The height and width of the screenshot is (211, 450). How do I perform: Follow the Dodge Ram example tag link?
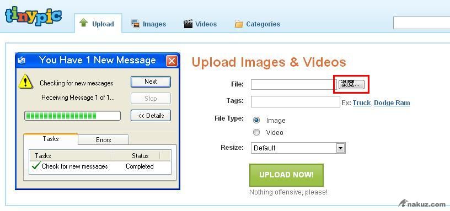(392, 103)
